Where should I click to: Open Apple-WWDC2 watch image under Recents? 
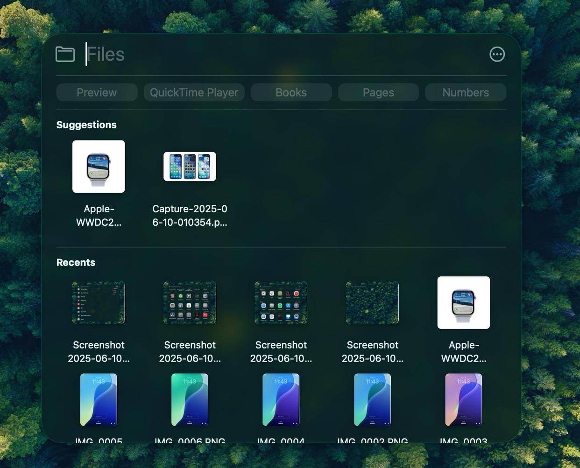(464, 302)
